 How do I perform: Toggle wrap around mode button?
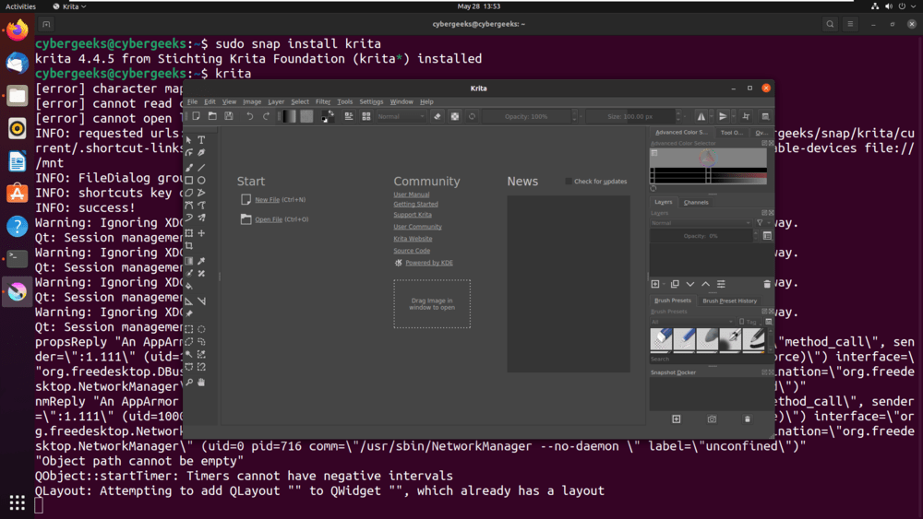point(746,116)
